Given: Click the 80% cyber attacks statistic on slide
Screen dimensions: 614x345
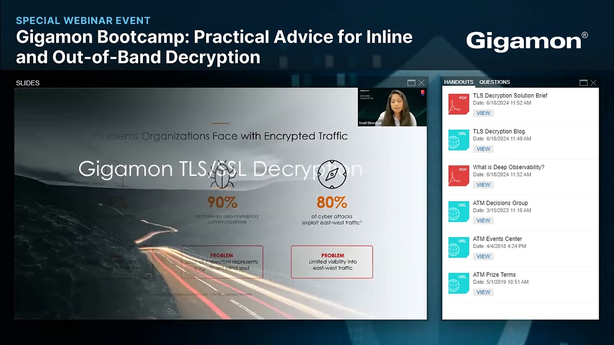Looking at the screenshot, I should click(x=331, y=202).
